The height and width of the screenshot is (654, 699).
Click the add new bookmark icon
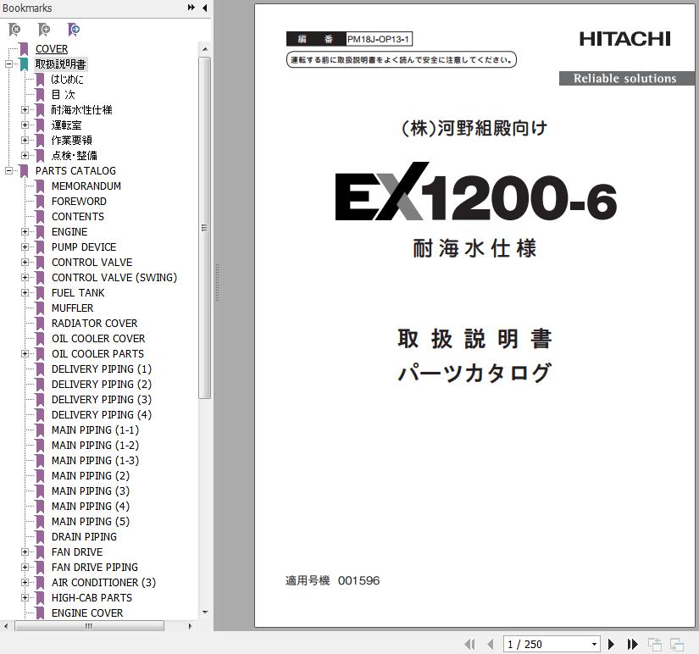pos(44,30)
